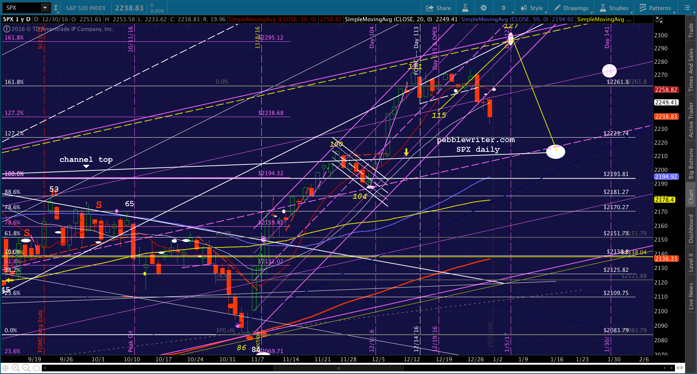The image size is (697, 374).
Task: Click the S&P 500 INDEX description
Action: tap(86, 8)
